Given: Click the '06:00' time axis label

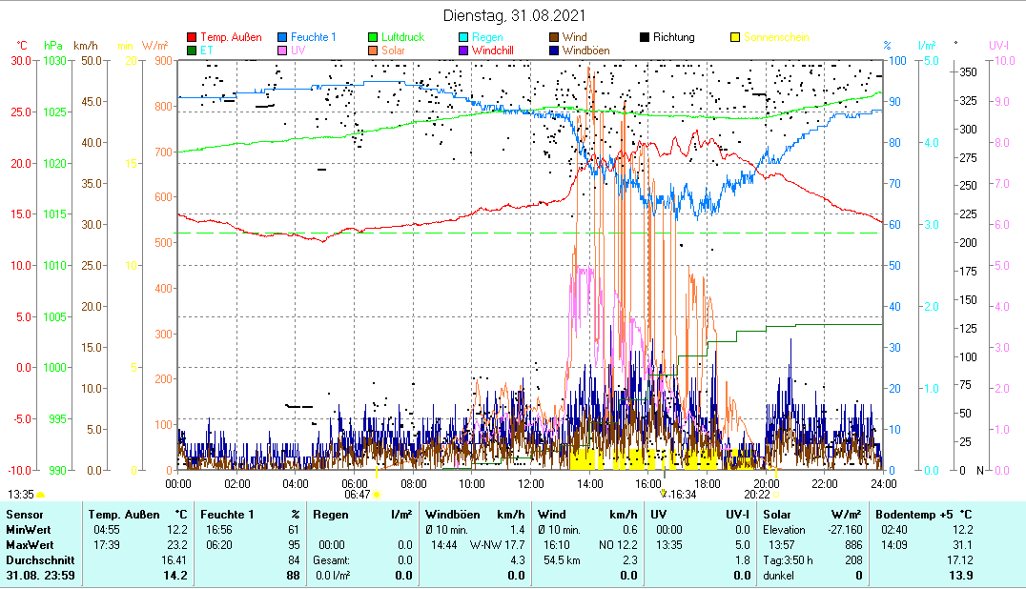Looking at the screenshot, I should tap(355, 484).
